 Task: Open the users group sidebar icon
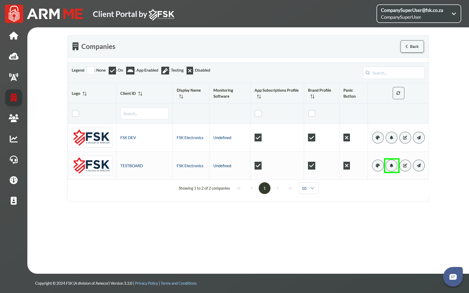[x=14, y=118]
